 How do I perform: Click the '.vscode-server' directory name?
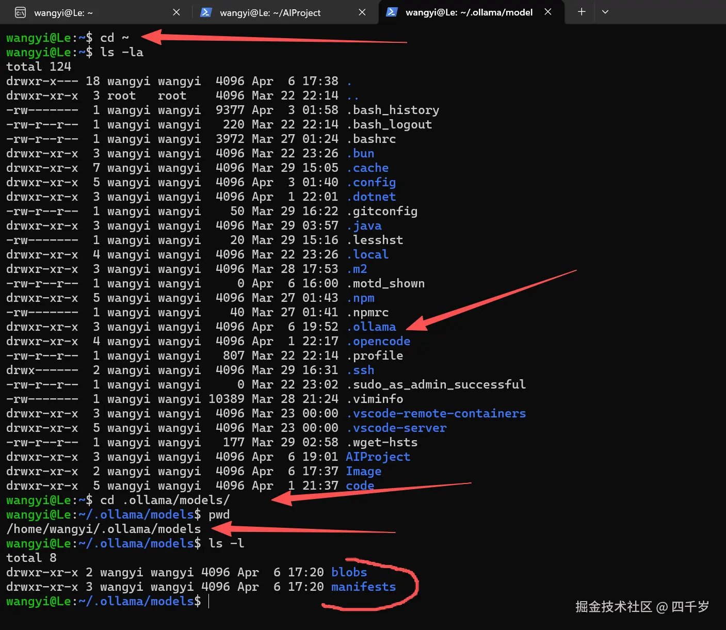(396, 428)
